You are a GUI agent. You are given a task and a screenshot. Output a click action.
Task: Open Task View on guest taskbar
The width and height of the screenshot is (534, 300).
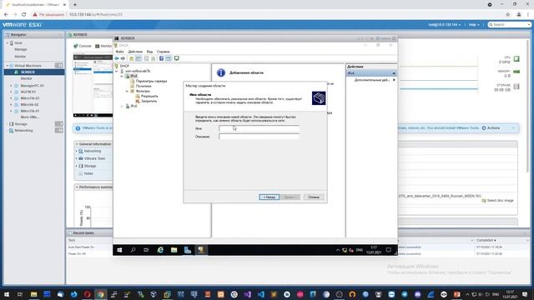coord(146,250)
